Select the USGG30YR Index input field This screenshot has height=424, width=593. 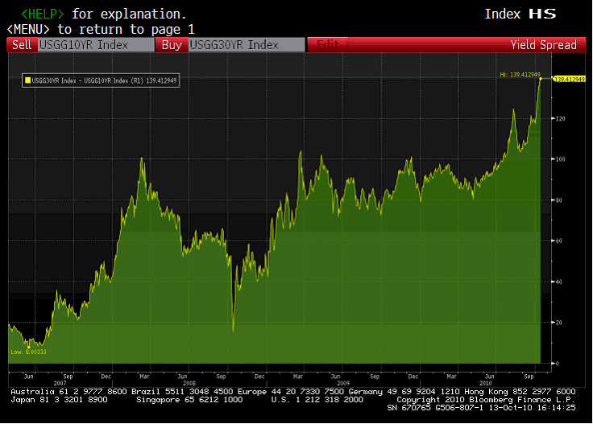[x=246, y=45]
